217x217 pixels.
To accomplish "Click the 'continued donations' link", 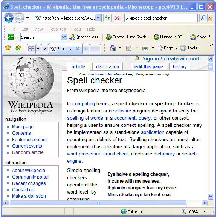I will (106, 74).
